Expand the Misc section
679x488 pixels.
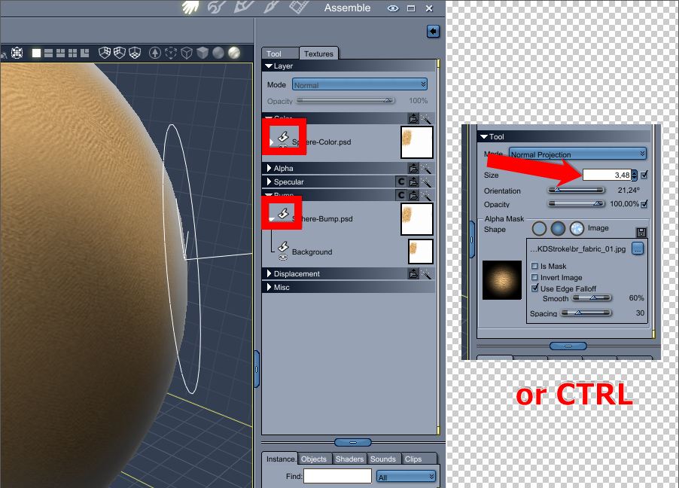click(269, 287)
